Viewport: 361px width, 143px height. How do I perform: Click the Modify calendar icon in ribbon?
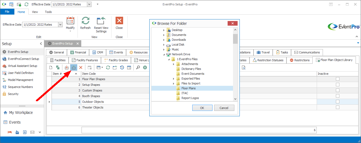tap(70, 21)
